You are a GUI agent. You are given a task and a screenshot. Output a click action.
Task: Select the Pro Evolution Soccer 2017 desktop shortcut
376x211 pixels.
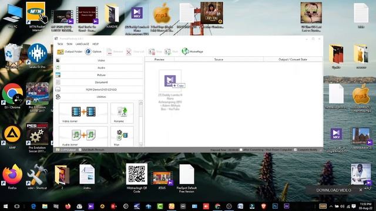click(38, 97)
